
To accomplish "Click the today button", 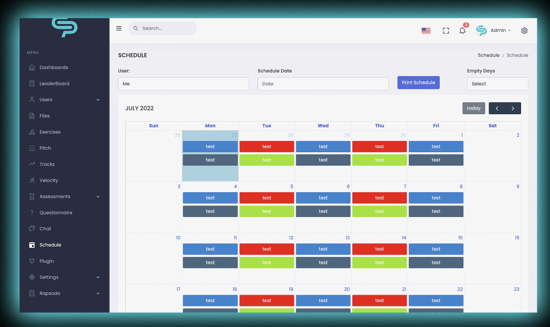I will (x=474, y=108).
